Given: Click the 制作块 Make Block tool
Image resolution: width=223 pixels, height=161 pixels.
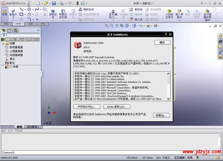Looking at the screenshot, I should 136,10.
